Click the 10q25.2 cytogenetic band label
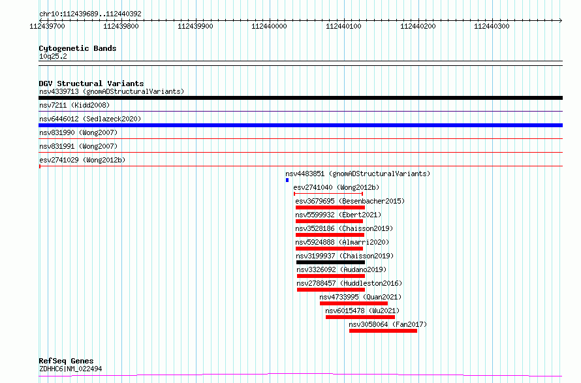 pos(53,56)
